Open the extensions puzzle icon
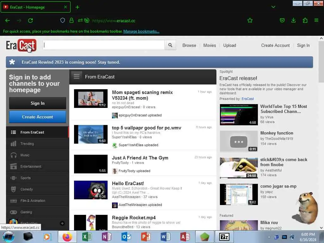 pos(305,20)
